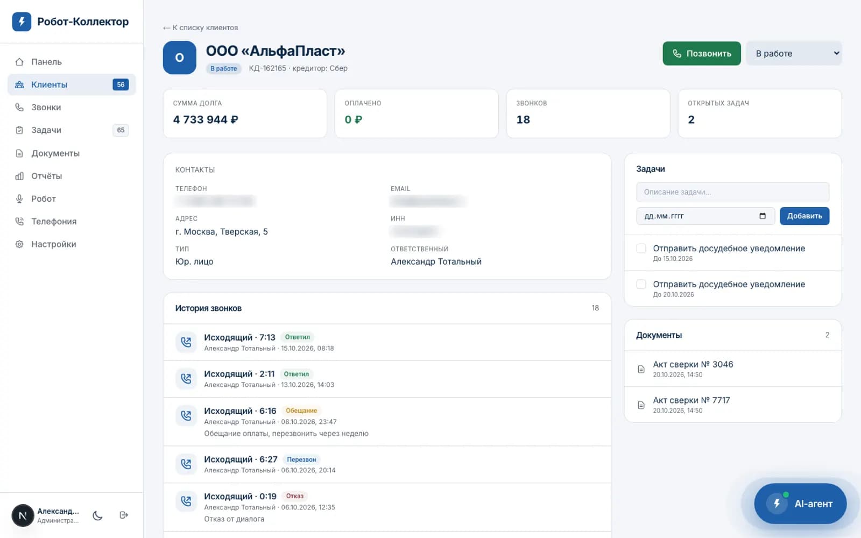
Task: Open the calendar picker in the date field
Action: pos(763,216)
